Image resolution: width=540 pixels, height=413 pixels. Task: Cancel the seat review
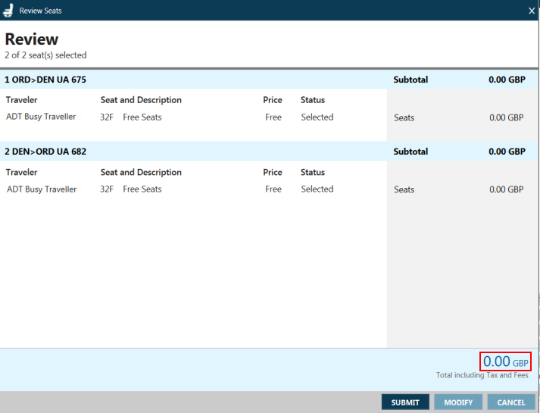[x=511, y=402]
